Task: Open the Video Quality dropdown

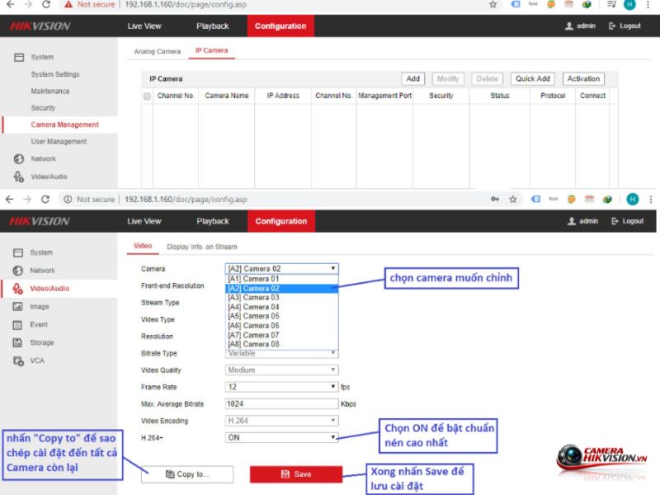Action: pos(281,370)
